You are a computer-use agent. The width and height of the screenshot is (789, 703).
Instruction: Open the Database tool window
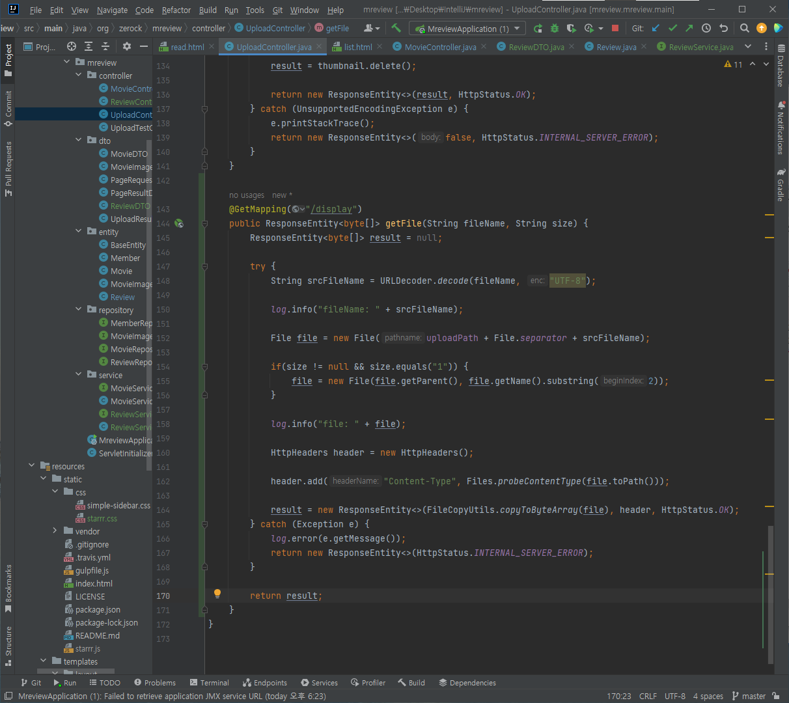click(781, 66)
